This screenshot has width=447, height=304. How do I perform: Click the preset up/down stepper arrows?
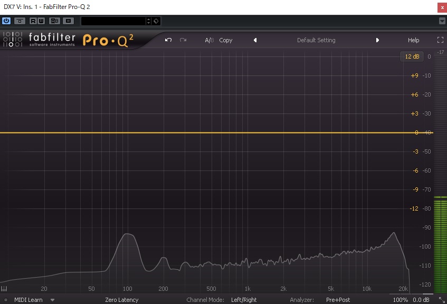148,21
